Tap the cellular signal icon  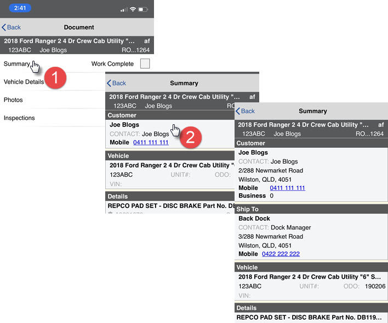coord(124,10)
